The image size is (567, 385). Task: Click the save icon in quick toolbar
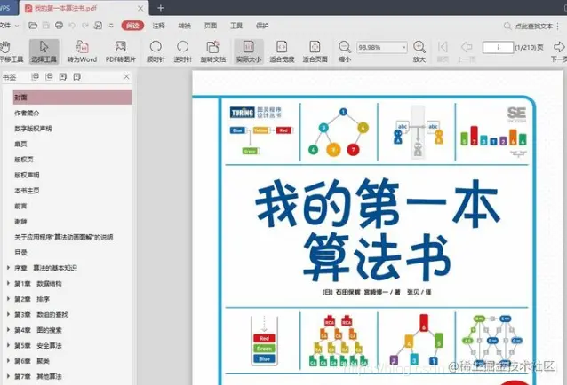coord(46,26)
